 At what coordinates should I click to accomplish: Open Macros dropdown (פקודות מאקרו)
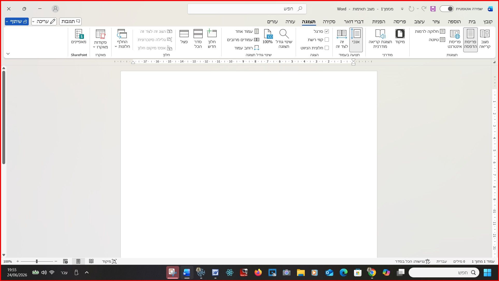100,39
